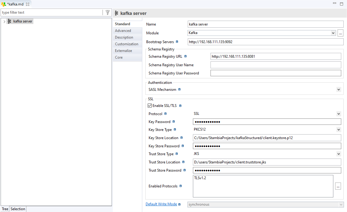Click Default Write Mode info icon
The height and width of the screenshot is (212, 347).
click(180, 204)
